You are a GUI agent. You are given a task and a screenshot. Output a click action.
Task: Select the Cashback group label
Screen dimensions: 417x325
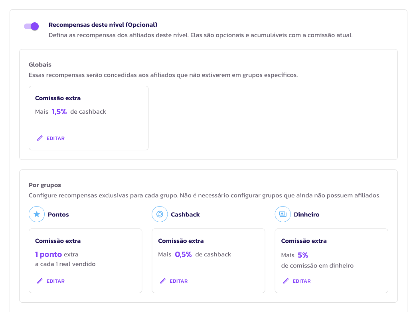(185, 215)
